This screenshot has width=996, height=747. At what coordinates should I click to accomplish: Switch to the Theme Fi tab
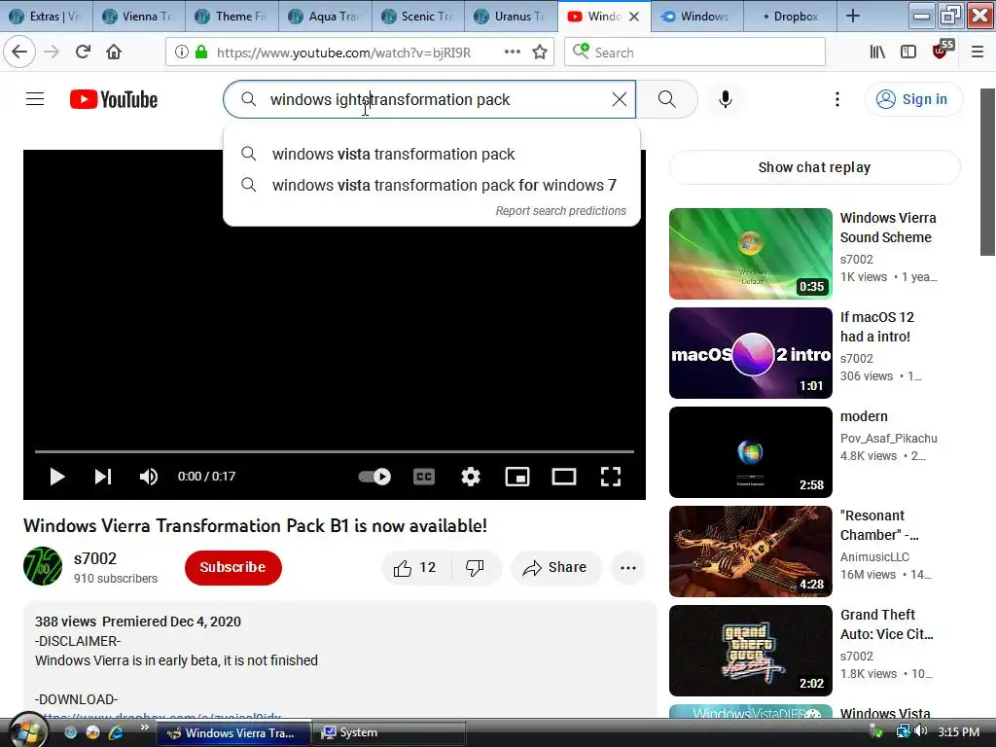(x=231, y=17)
